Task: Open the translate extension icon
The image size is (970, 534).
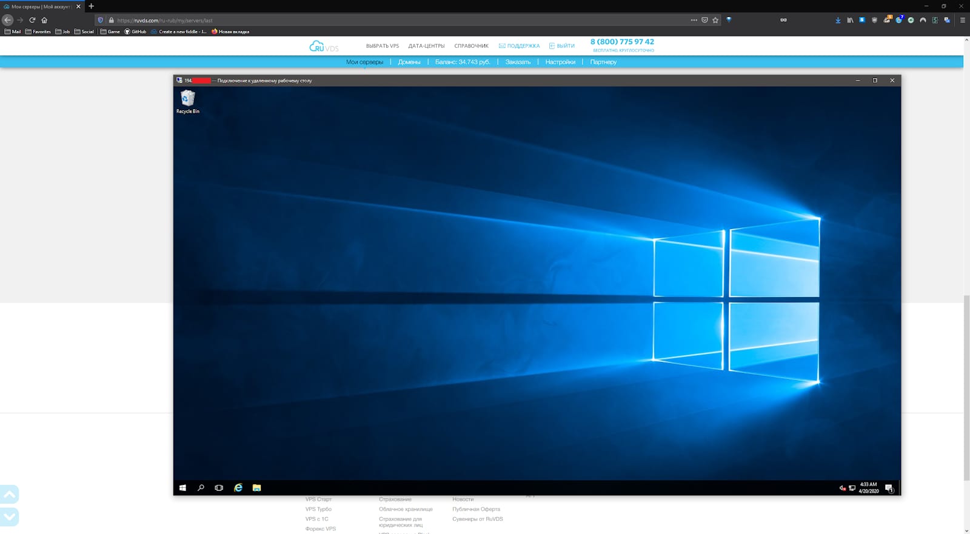Action: click(x=947, y=20)
